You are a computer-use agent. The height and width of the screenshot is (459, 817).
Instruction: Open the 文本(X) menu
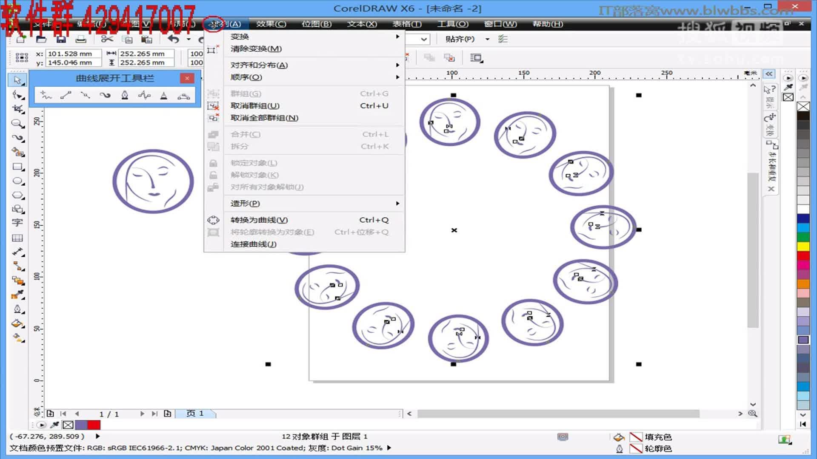pyautogui.click(x=361, y=24)
